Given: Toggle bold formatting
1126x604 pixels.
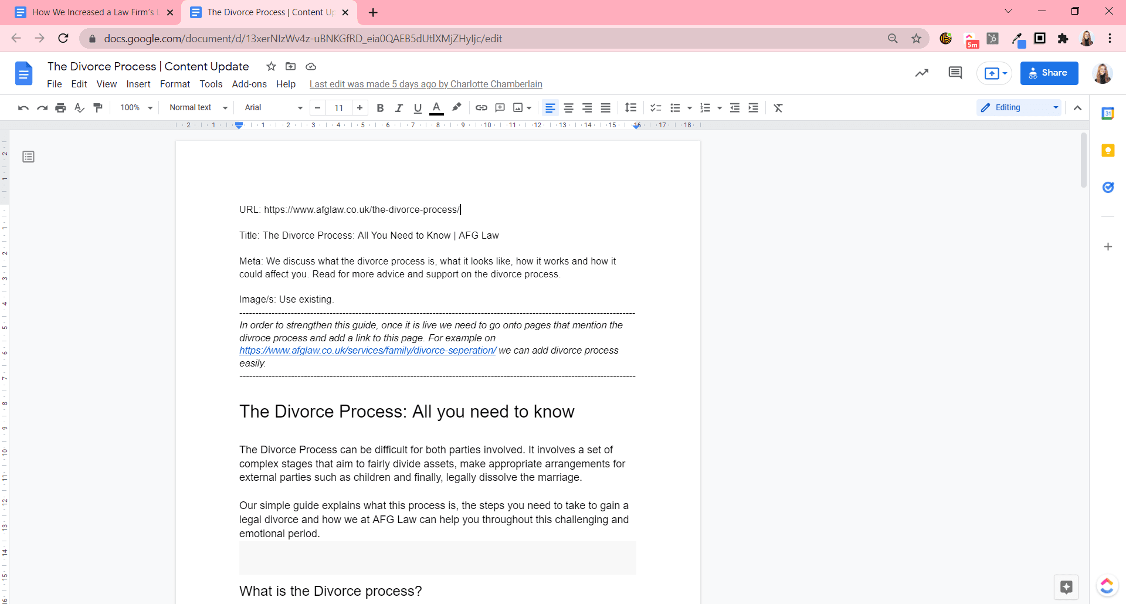Looking at the screenshot, I should pyautogui.click(x=380, y=108).
